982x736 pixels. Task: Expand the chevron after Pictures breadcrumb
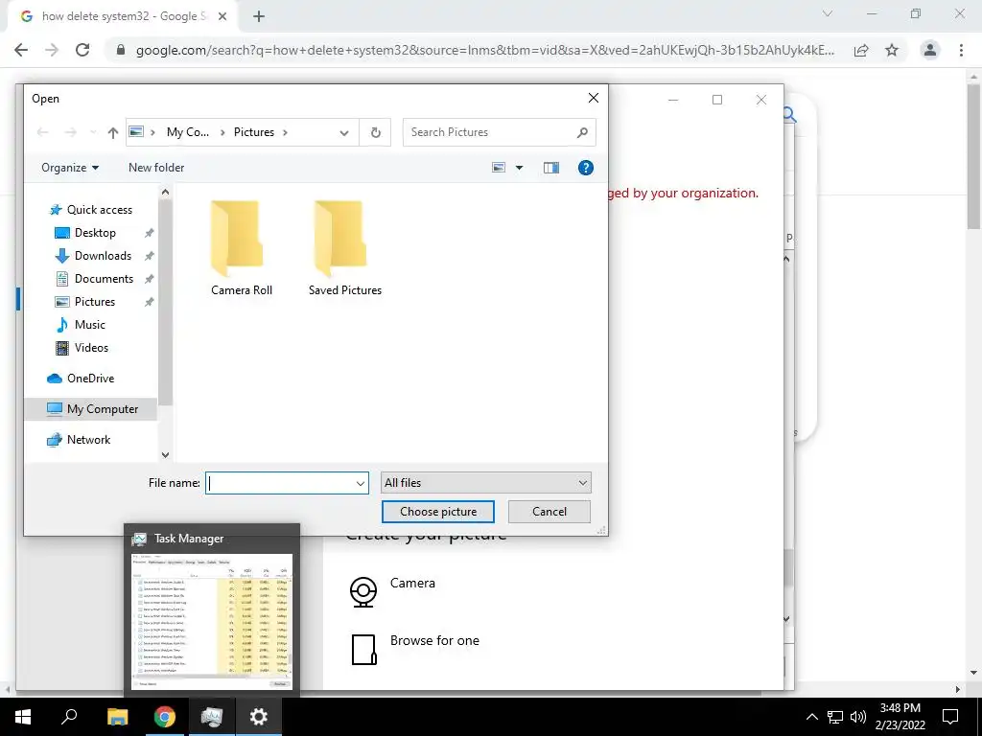pos(285,132)
